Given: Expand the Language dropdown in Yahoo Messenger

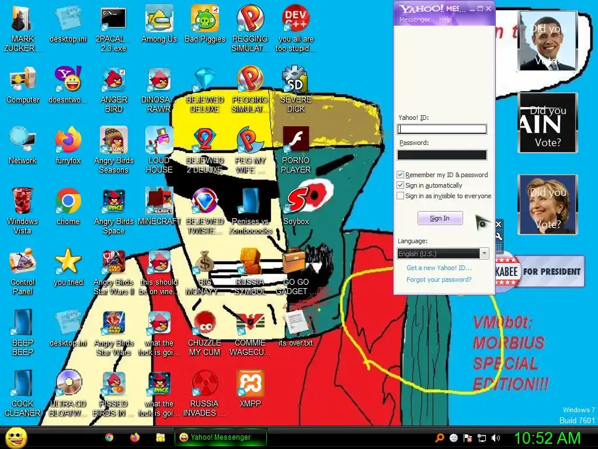Looking at the screenshot, I should pos(484,254).
